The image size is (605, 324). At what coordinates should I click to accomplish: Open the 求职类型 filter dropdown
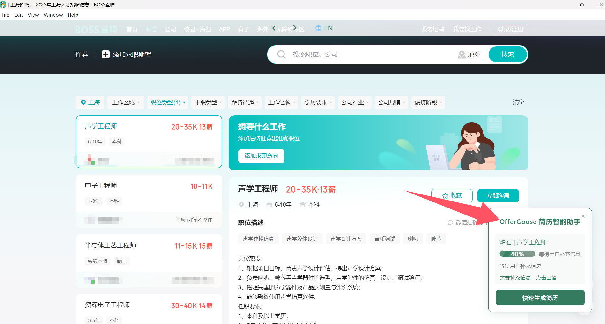tap(208, 102)
